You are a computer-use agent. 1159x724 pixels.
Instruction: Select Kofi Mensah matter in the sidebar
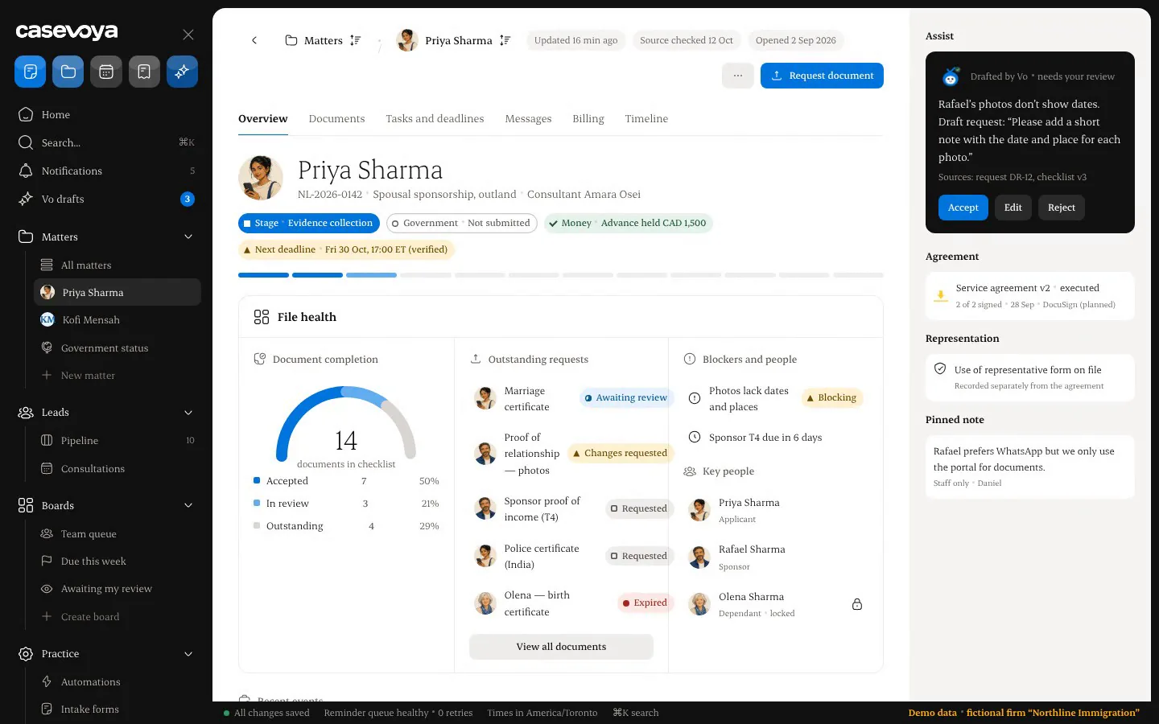point(118,320)
